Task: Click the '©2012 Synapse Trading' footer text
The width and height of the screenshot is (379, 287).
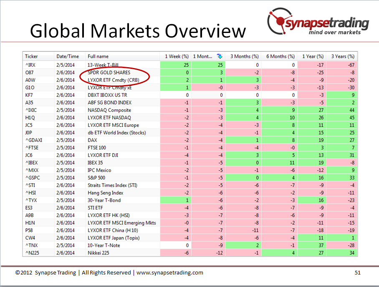Action: point(45,273)
